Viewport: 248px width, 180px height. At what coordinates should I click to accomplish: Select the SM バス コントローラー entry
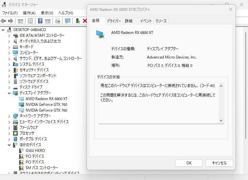[x=42, y=168]
